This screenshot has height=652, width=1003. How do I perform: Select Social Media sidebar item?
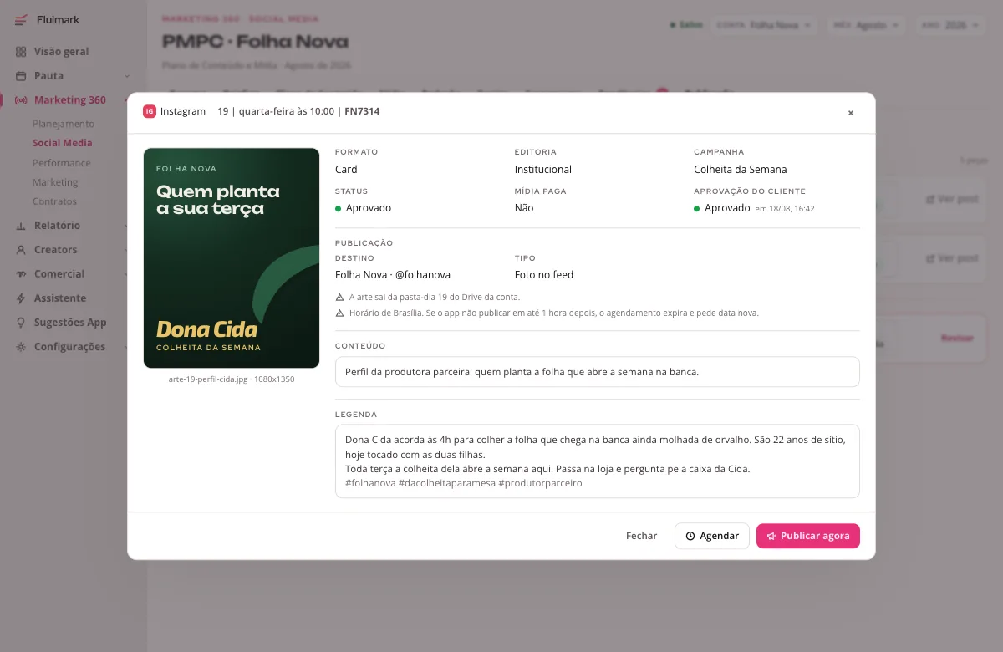(x=63, y=143)
